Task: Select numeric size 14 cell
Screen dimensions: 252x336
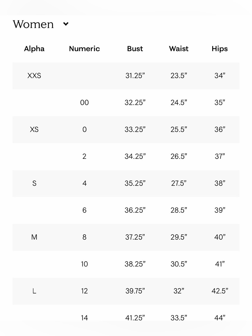Action: (x=84, y=318)
